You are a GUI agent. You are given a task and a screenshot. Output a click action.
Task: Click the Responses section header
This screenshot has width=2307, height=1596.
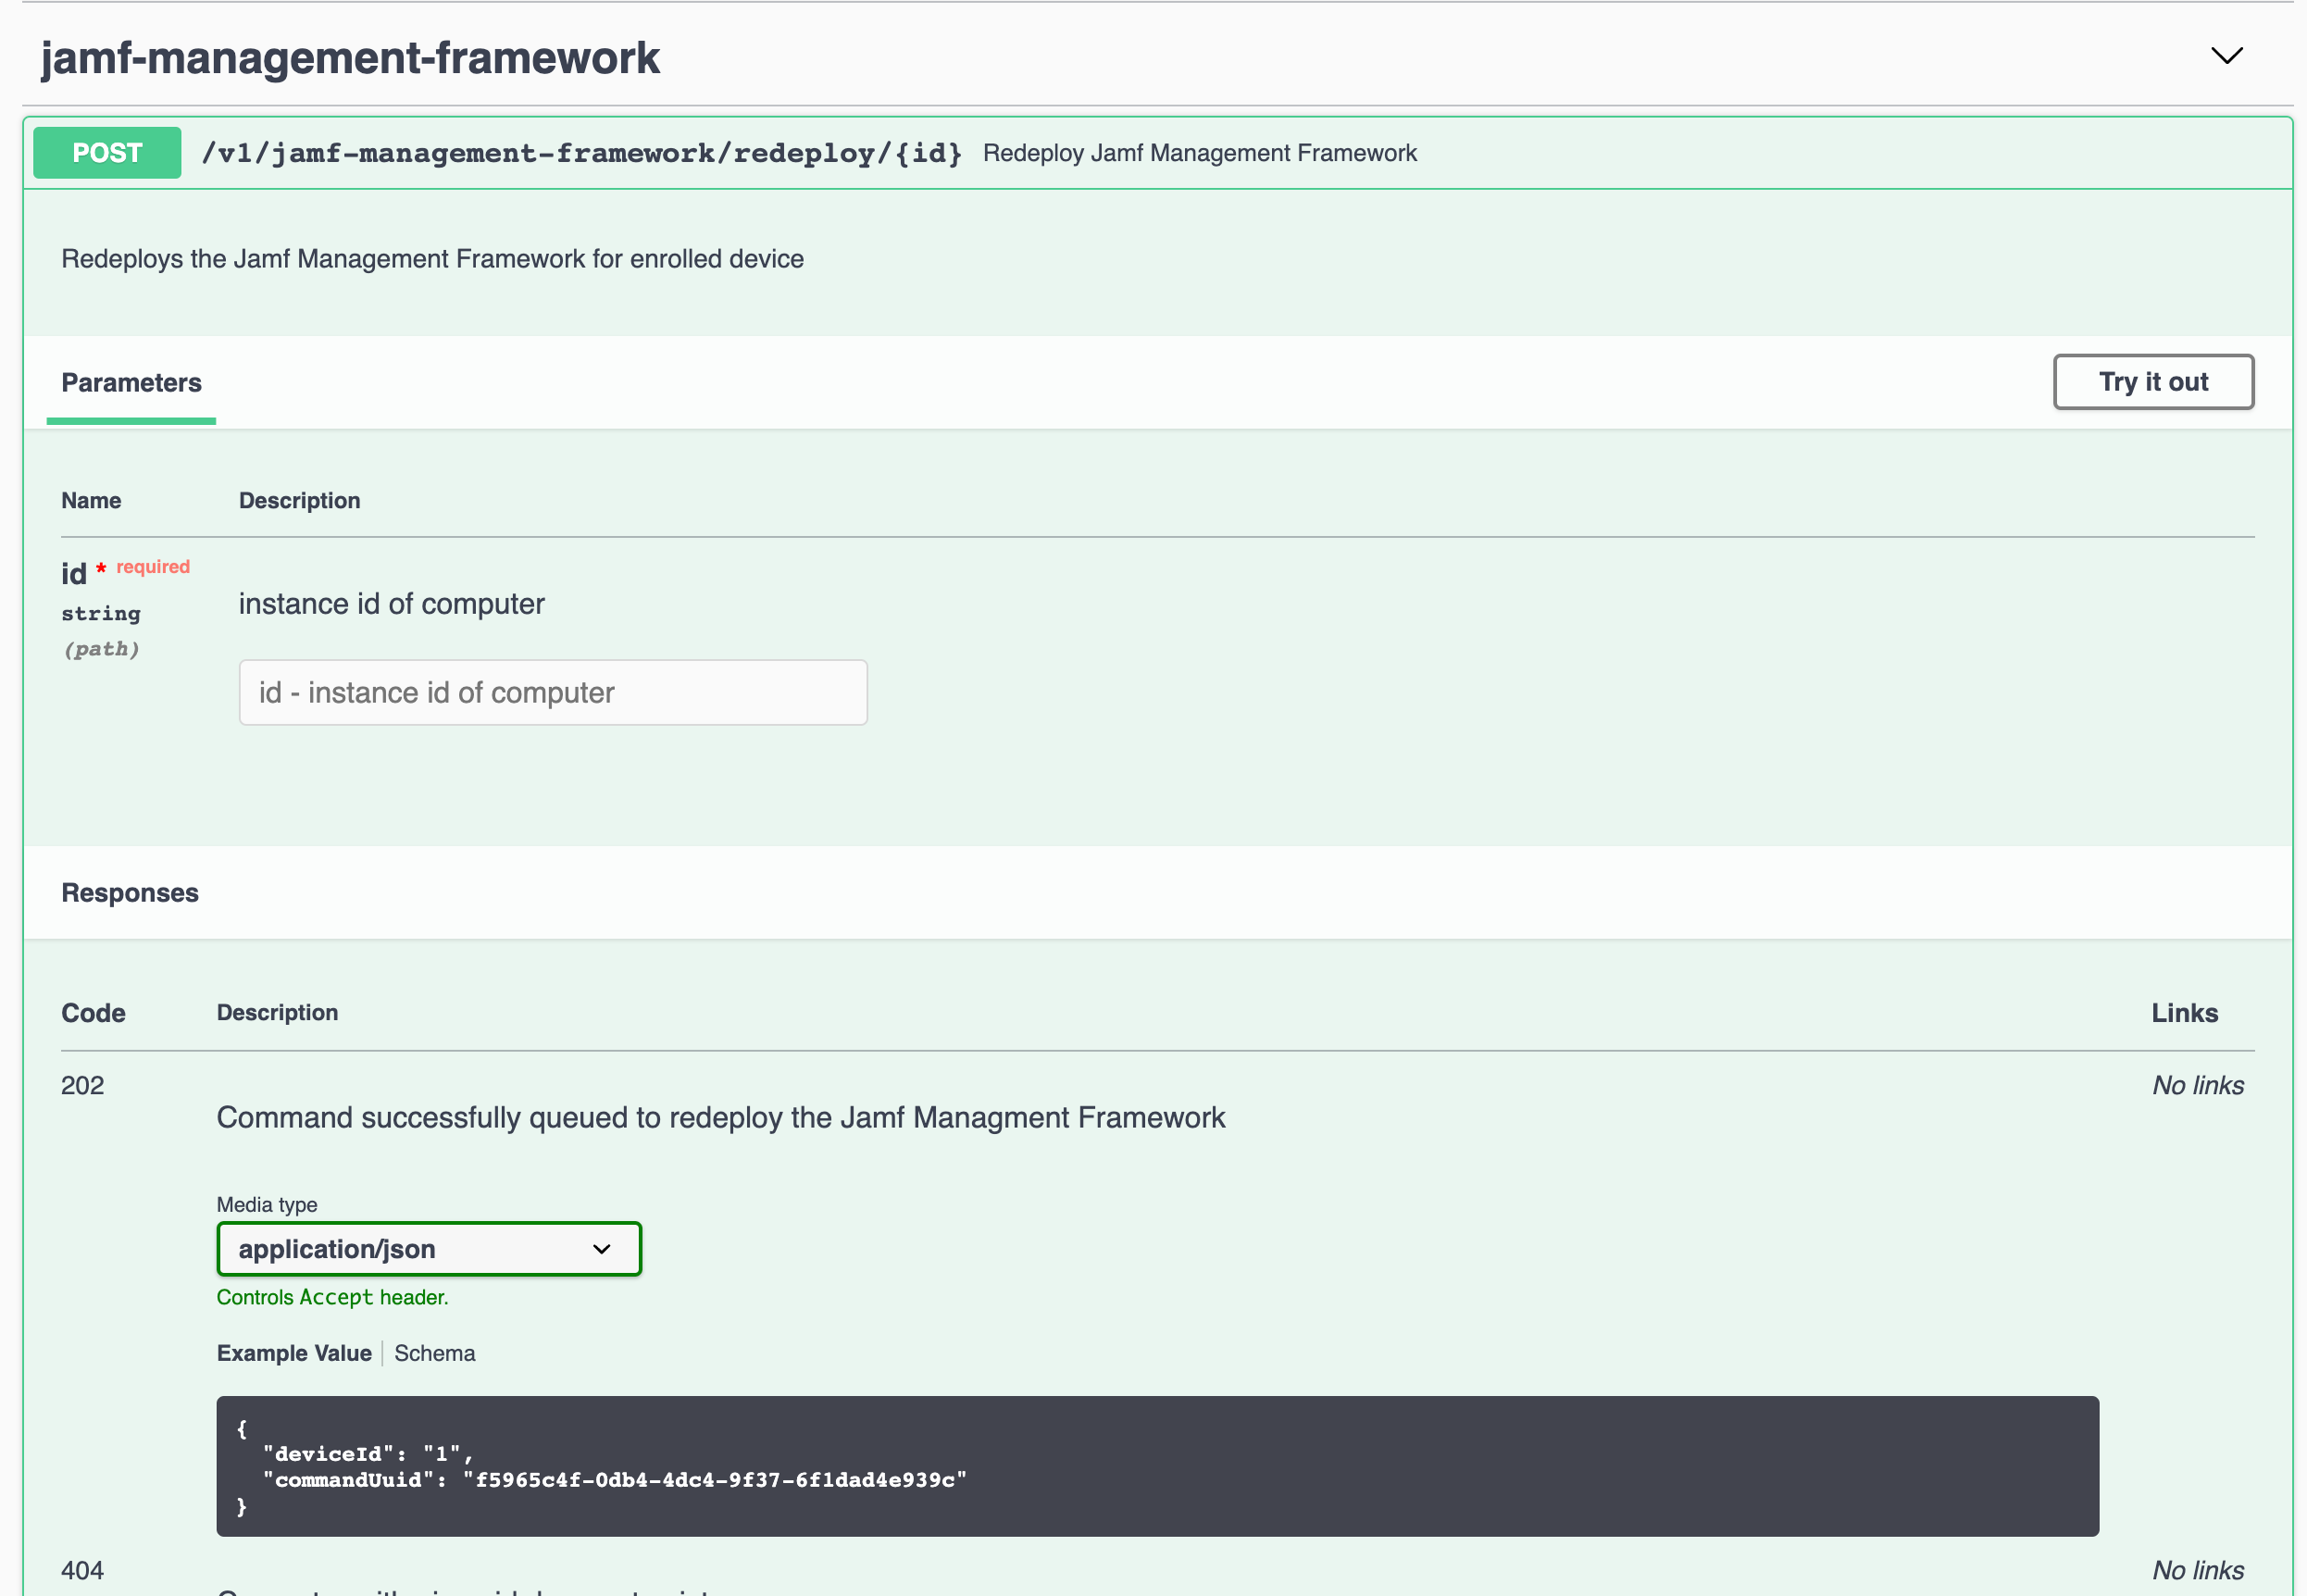130,893
